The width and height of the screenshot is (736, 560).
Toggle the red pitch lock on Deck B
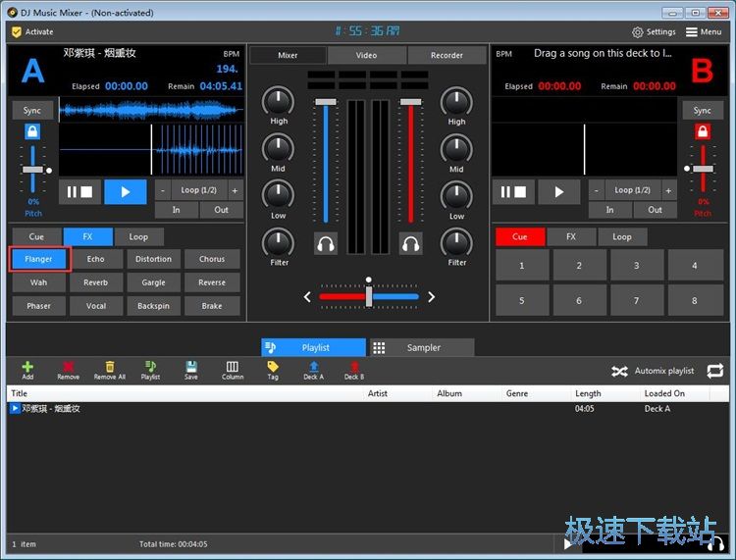703,132
